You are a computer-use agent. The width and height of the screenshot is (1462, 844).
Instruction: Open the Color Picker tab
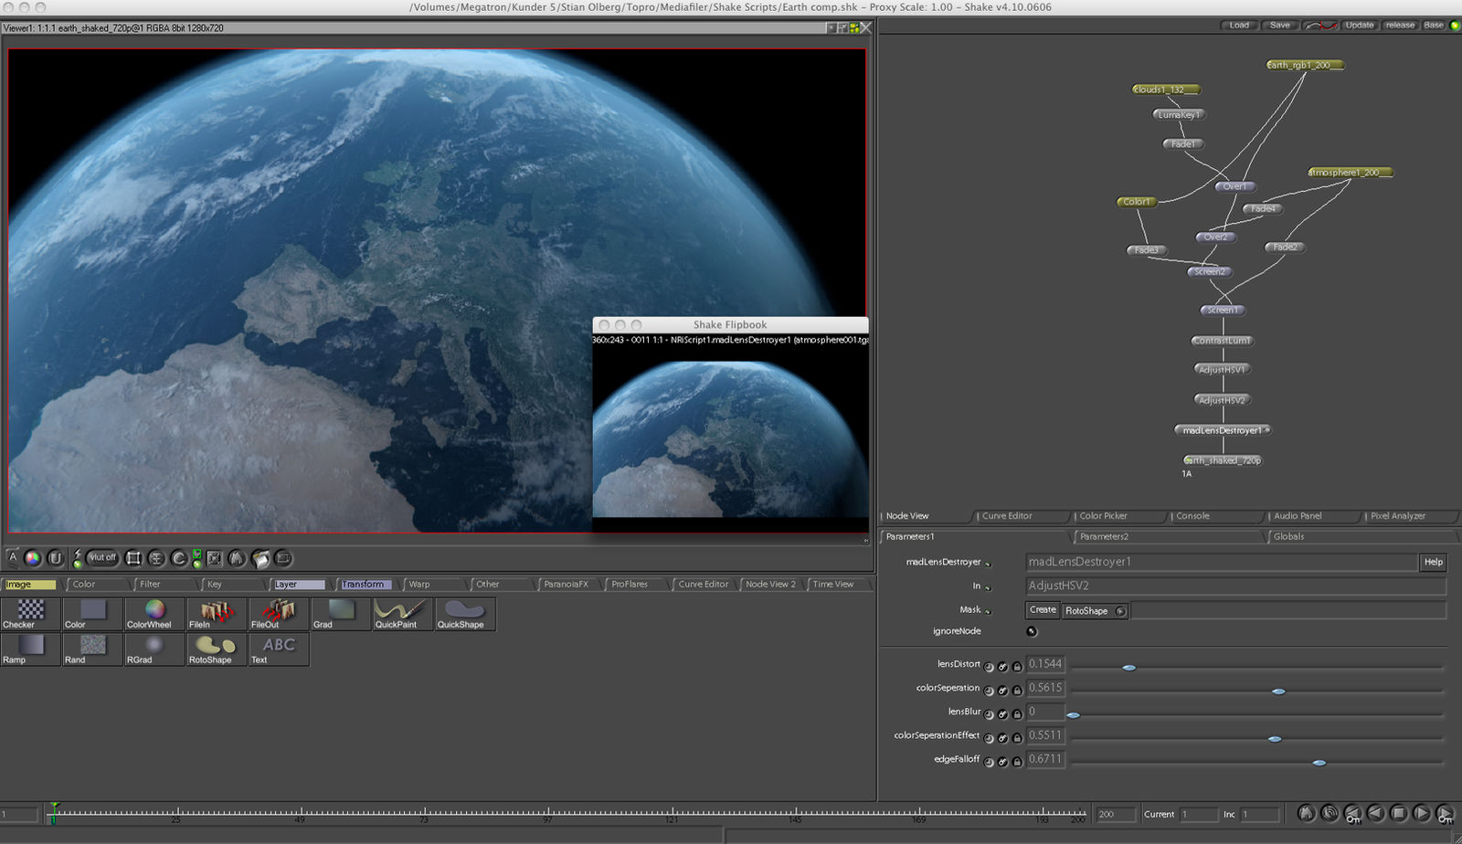click(1118, 516)
